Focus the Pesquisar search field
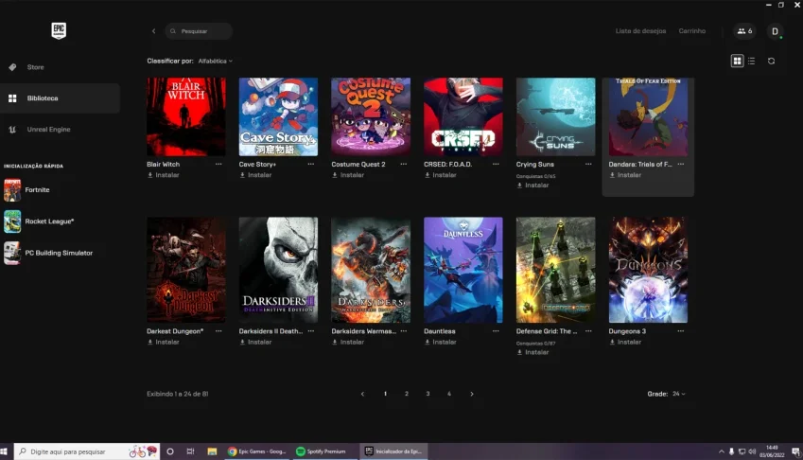Viewport: 803px width, 460px height. pyautogui.click(x=199, y=31)
